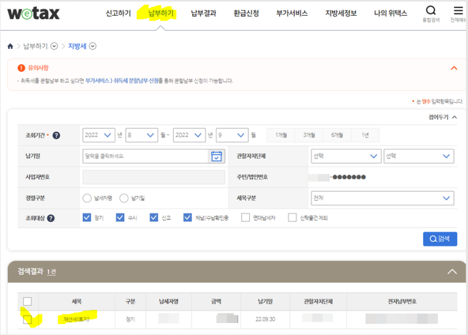Open the start year 2022 dropdown

pos(99,135)
